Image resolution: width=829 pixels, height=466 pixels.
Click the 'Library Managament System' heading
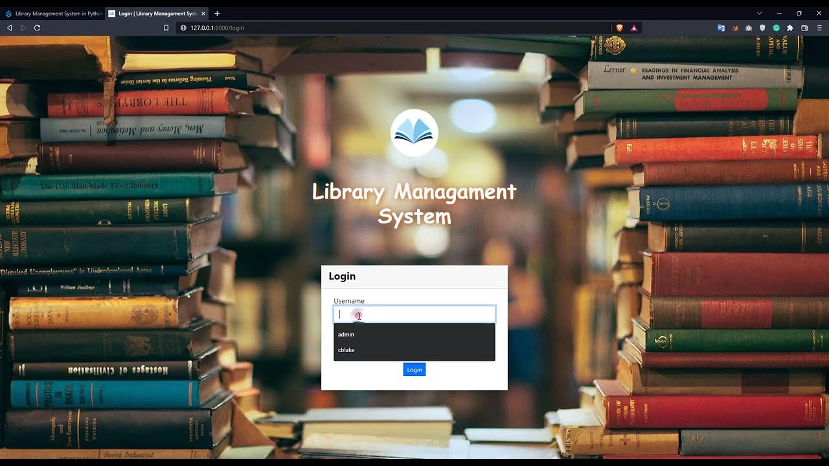click(x=414, y=204)
